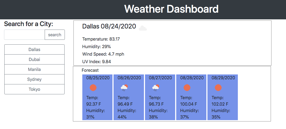Choose Sydney in the saved cities list

(34, 79)
